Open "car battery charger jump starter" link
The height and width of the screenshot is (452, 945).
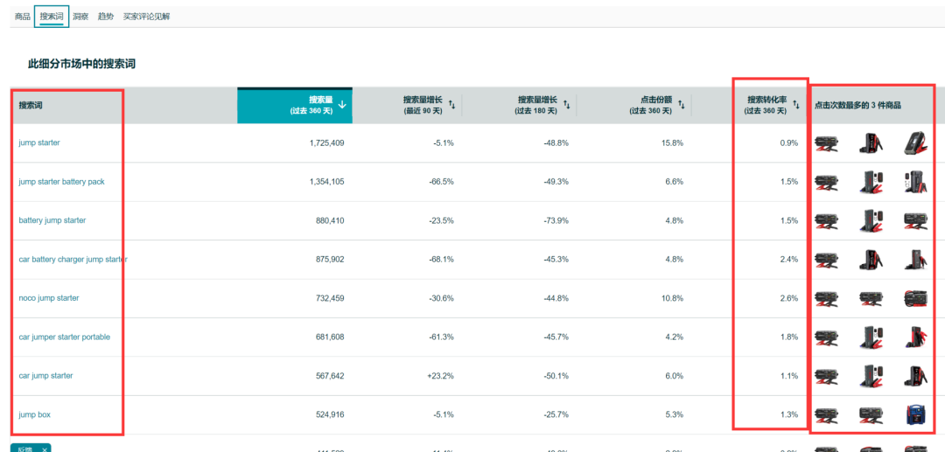coord(73,260)
